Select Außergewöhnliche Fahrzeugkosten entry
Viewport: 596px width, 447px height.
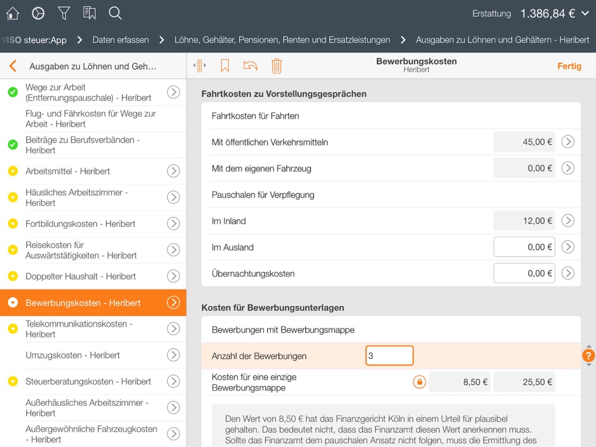click(x=93, y=434)
